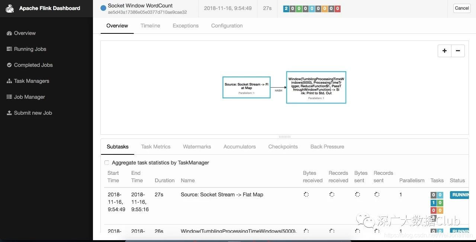476x242 pixels.
Task: Click the 27s duration in Source row
Action: point(159,194)
